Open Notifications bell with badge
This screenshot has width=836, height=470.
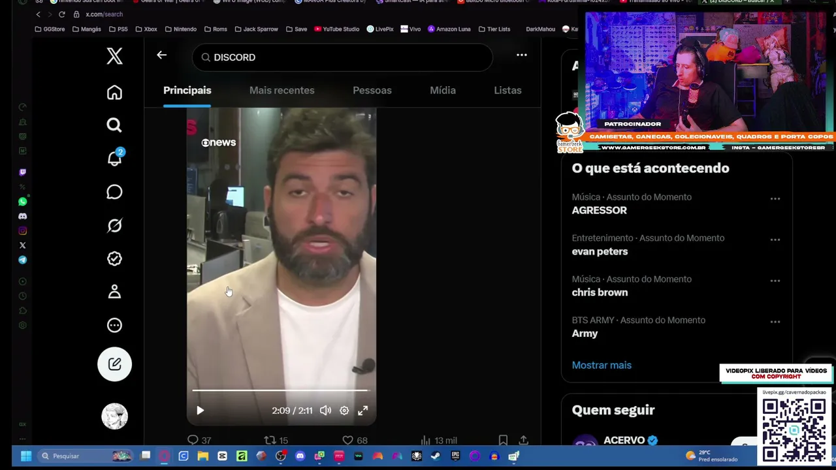114,159
